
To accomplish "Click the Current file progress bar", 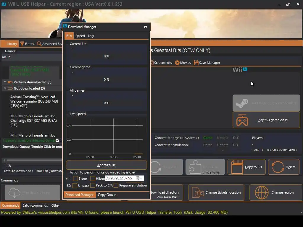I will (107, 56).
